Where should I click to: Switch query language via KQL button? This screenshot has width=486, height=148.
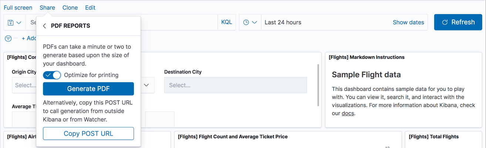tap(226, 22)
